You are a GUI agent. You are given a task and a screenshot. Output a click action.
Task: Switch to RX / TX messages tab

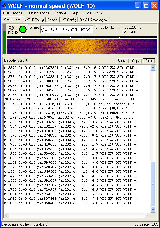(x=93, y=20)
